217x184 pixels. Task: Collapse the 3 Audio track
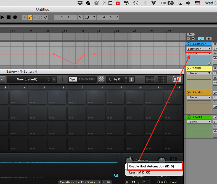click(189, 93)
